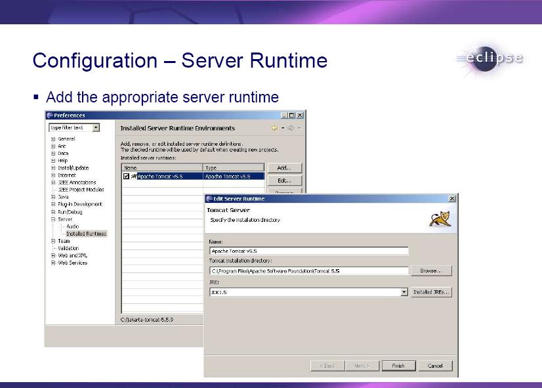
Task: Select J2EE Project Modules item
Action: pos(81,190)
